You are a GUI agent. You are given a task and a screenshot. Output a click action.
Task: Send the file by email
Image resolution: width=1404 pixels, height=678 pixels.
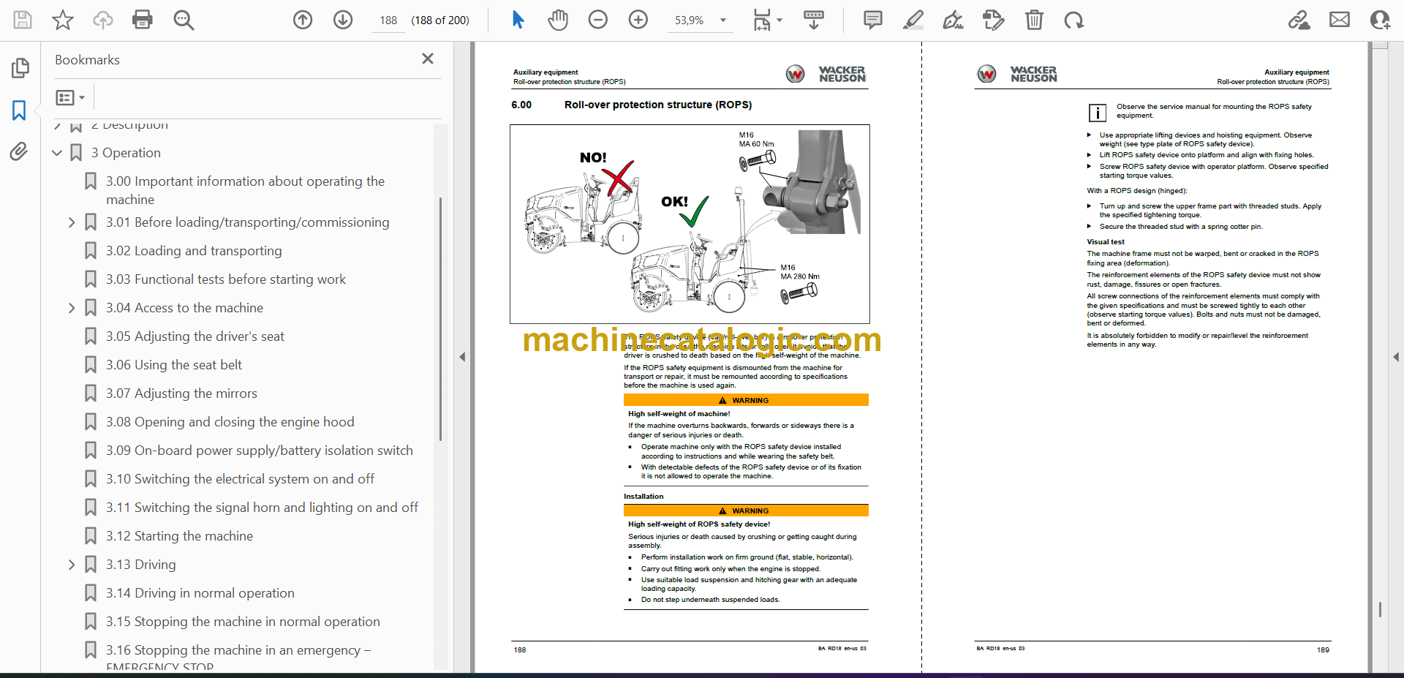pyautogui.click(x=1340, y=20)
